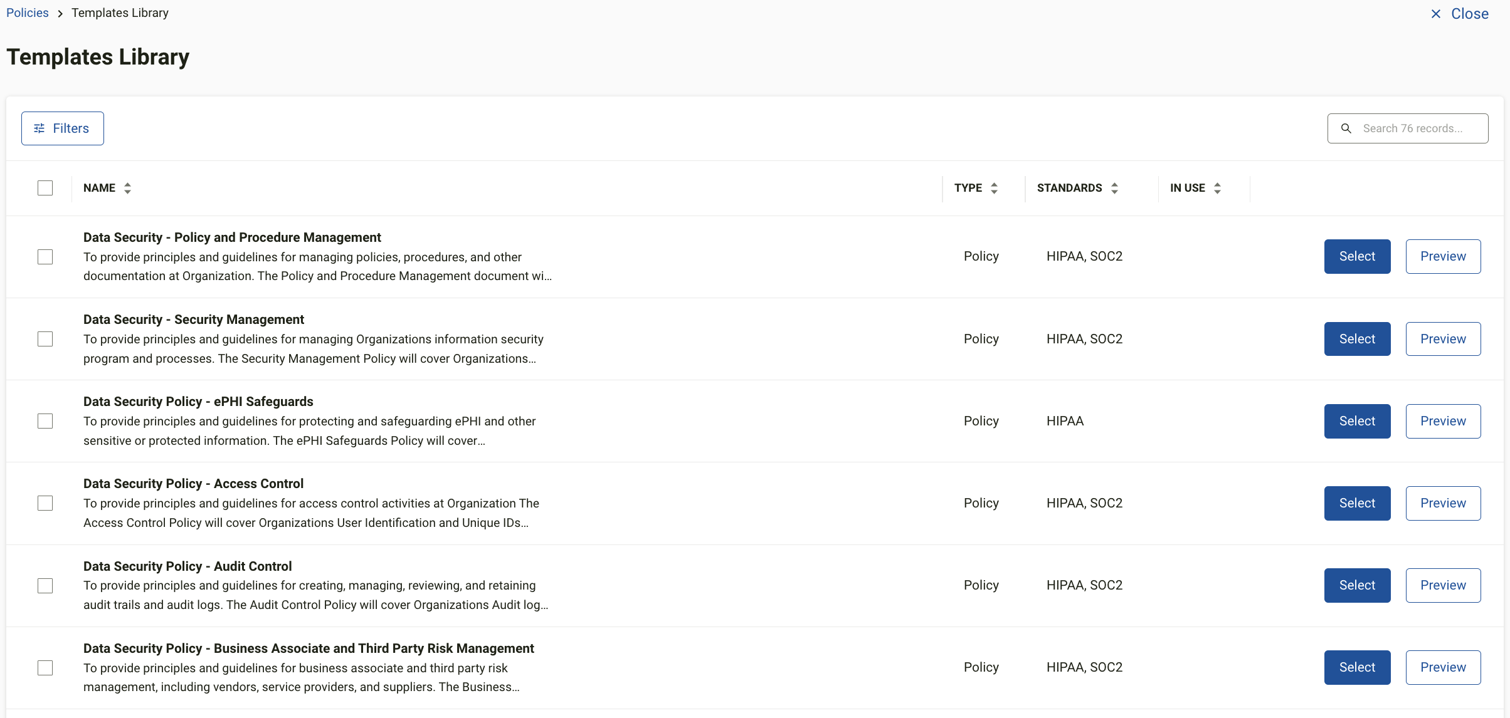Tick the Audit Control template checkbox
1510x718 pixels.
click(45, 586)
